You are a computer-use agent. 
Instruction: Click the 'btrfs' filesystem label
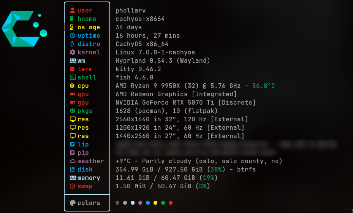(x=247, y=169)
